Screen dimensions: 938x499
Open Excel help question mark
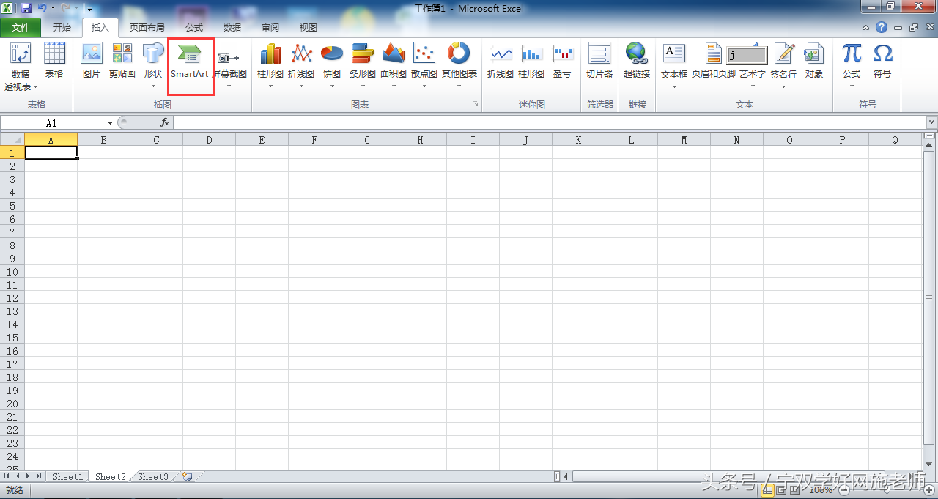click(x=882, y=27)
